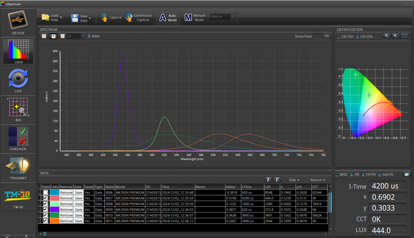Check the State box for record 0006
414x238 pixels.
45,193
